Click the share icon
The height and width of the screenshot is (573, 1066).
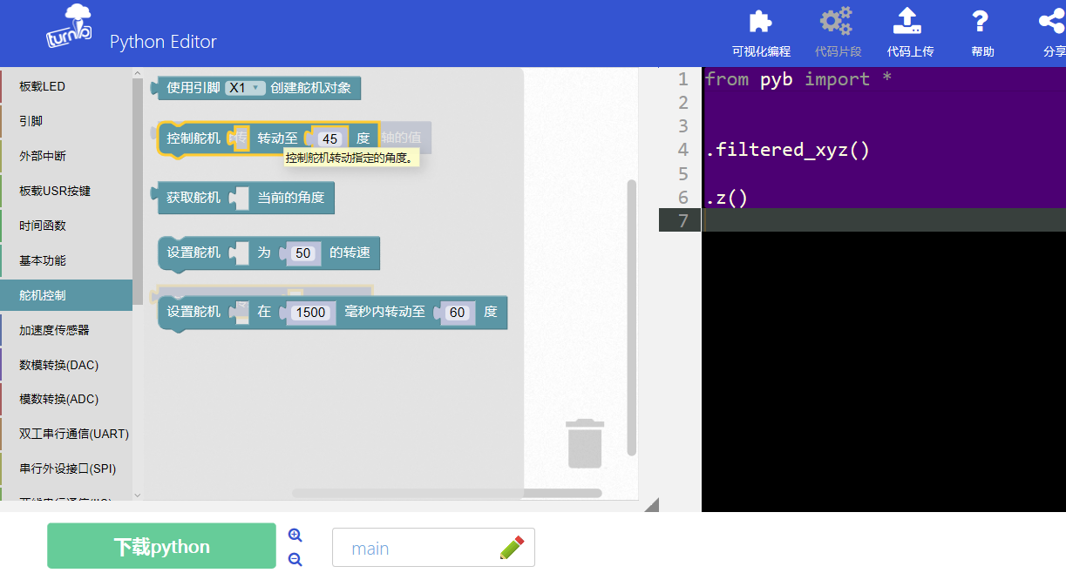coord(1052,22)
